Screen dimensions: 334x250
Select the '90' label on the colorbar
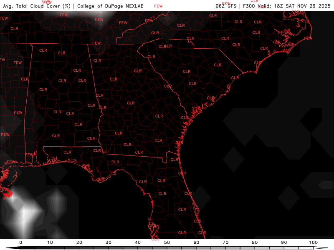[x=284, y=242]
